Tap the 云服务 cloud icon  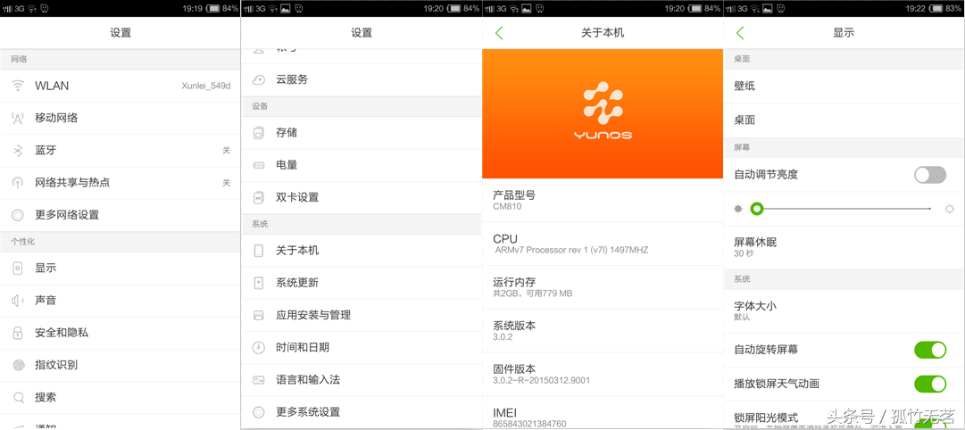[259, 79]
